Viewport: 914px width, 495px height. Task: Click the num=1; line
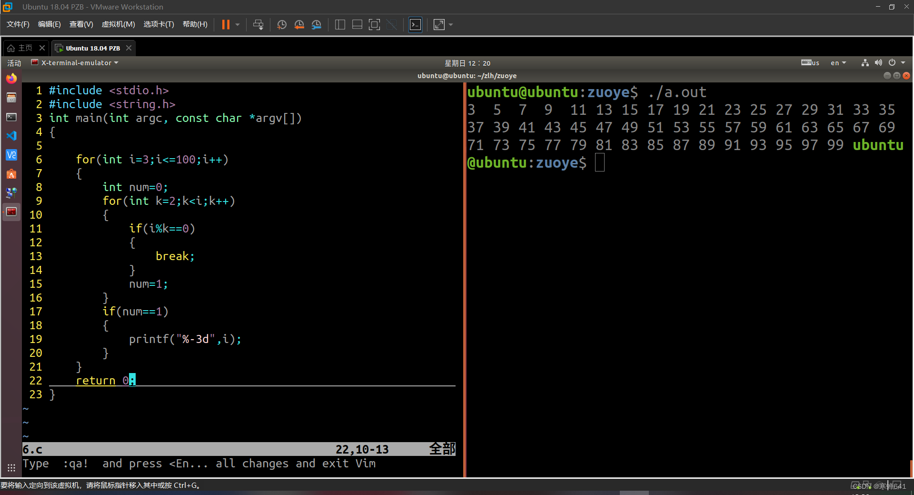click(x=149, y=284)
